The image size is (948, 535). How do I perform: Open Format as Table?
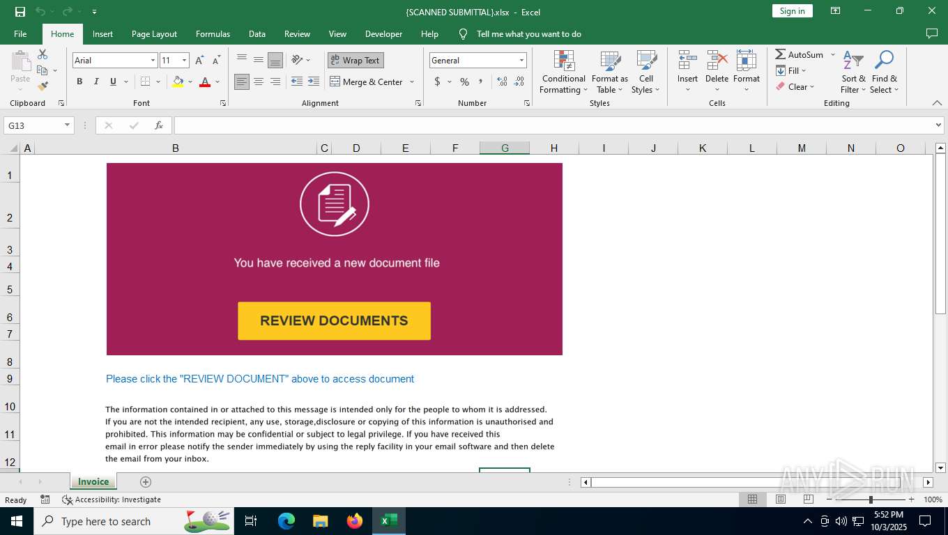coord(610,72)
